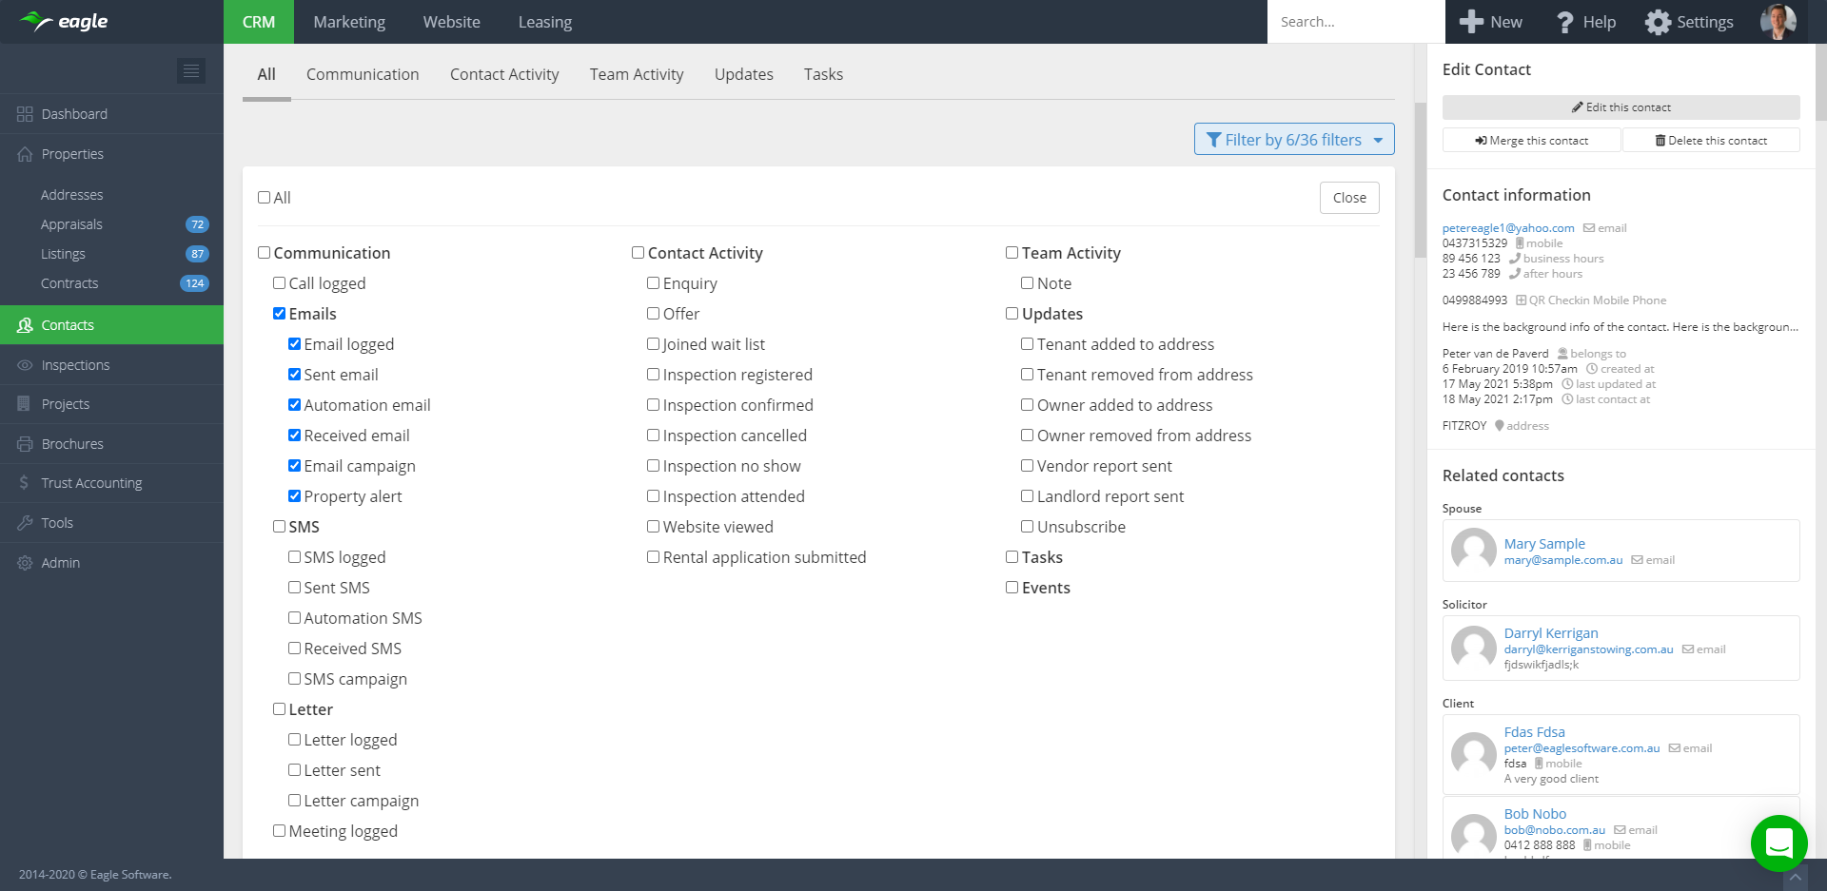Check the Inspection confirmed filter

(654, 405)
